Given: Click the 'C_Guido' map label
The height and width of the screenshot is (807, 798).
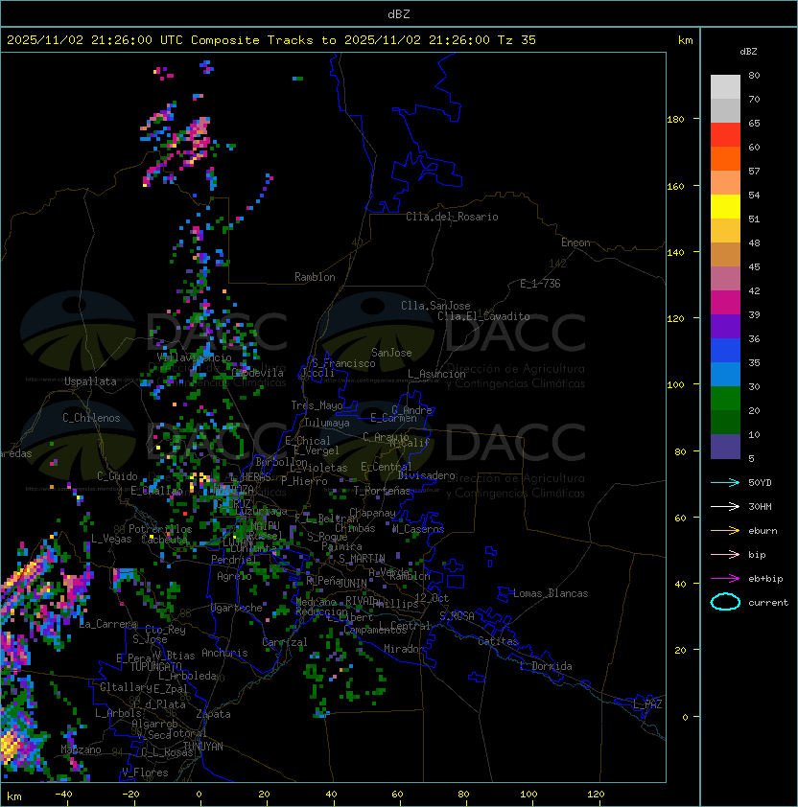Looking at the screenshot, I should click(117, 476).
